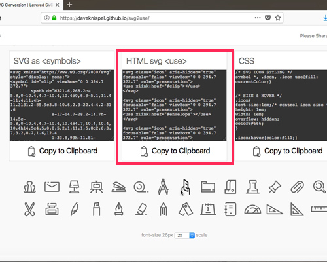Click the price tags icon
Image resolution: width=327 pixels, height=262 pixels.
pyautogui.click(x=186, y=210)
